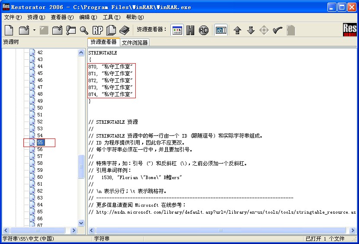Click the book help icon in toolbar
Viewport: 359px width, 244px height.
[125, 30]
